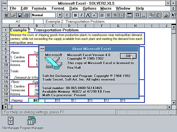
Task: Click the 'Rex Hall' licensee name
Action: (74, 68)
